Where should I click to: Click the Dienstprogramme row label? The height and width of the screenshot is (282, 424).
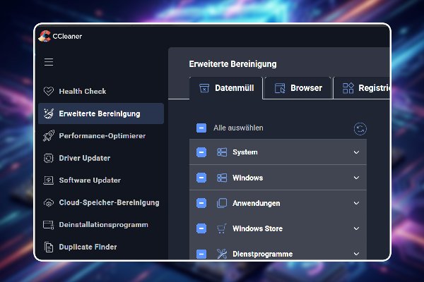point(263,254)
